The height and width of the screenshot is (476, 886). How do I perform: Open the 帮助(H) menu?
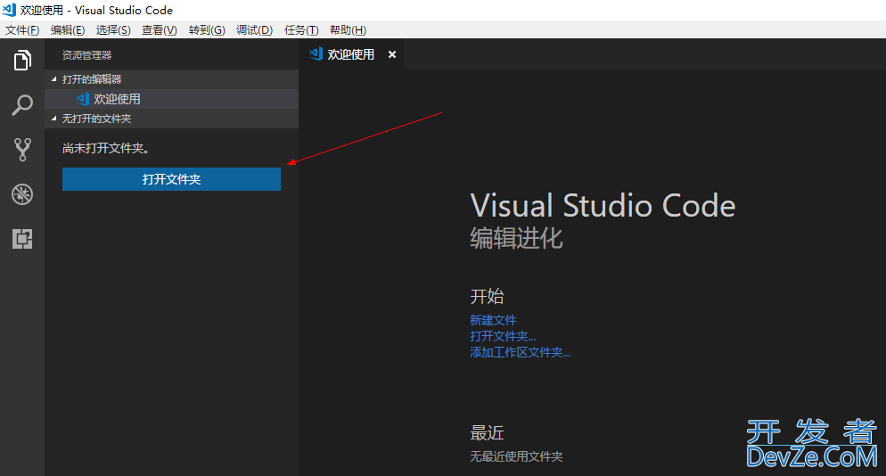point(348,30)
